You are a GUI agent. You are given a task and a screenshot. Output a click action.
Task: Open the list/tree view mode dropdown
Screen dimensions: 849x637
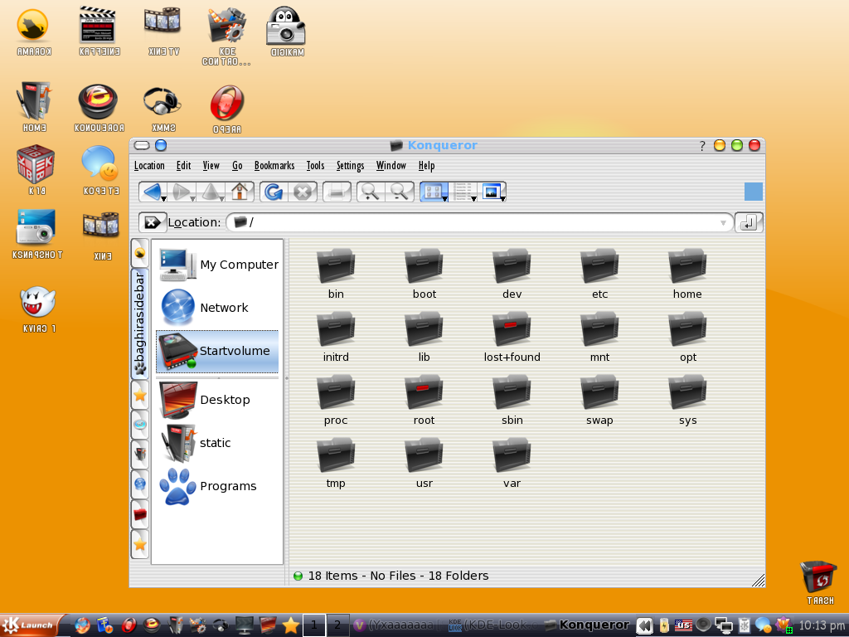click(x=473, y=199)
